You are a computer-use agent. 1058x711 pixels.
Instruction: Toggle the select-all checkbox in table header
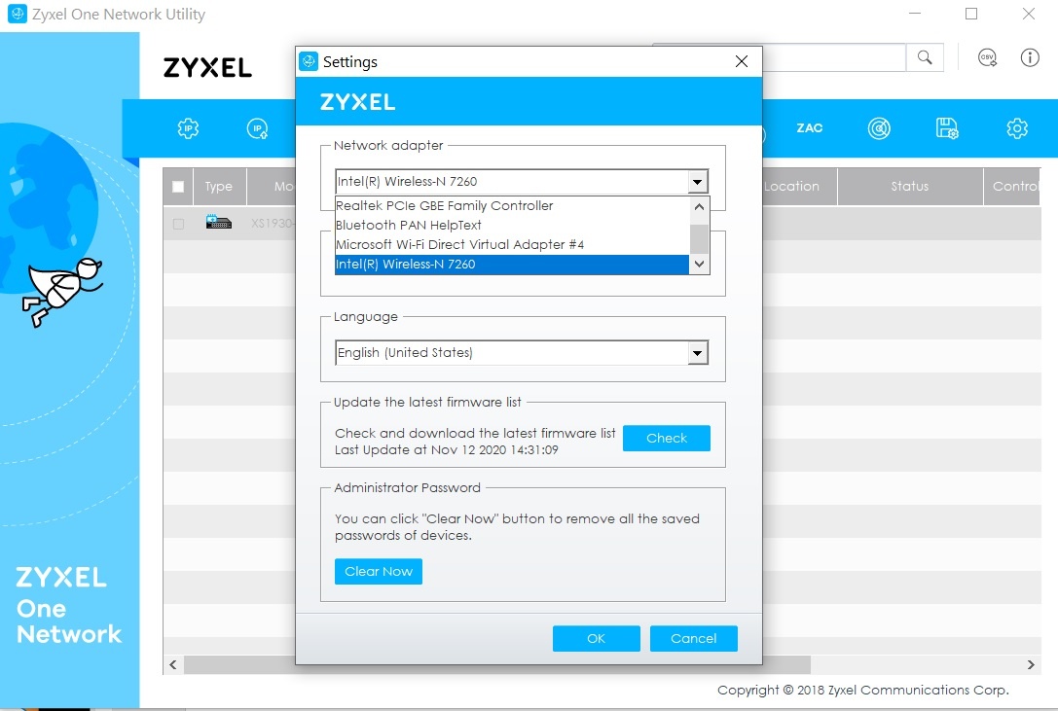coord(178,187)
